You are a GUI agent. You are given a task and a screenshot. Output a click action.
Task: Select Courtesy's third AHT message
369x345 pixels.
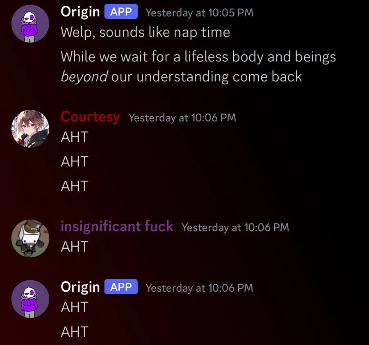75,186
